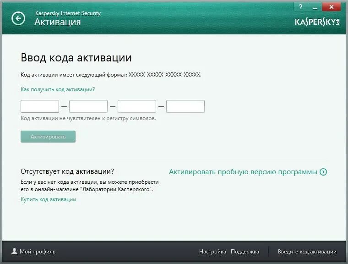
Task: Minimize the Kaspersky window
Action: click(315, 7)
